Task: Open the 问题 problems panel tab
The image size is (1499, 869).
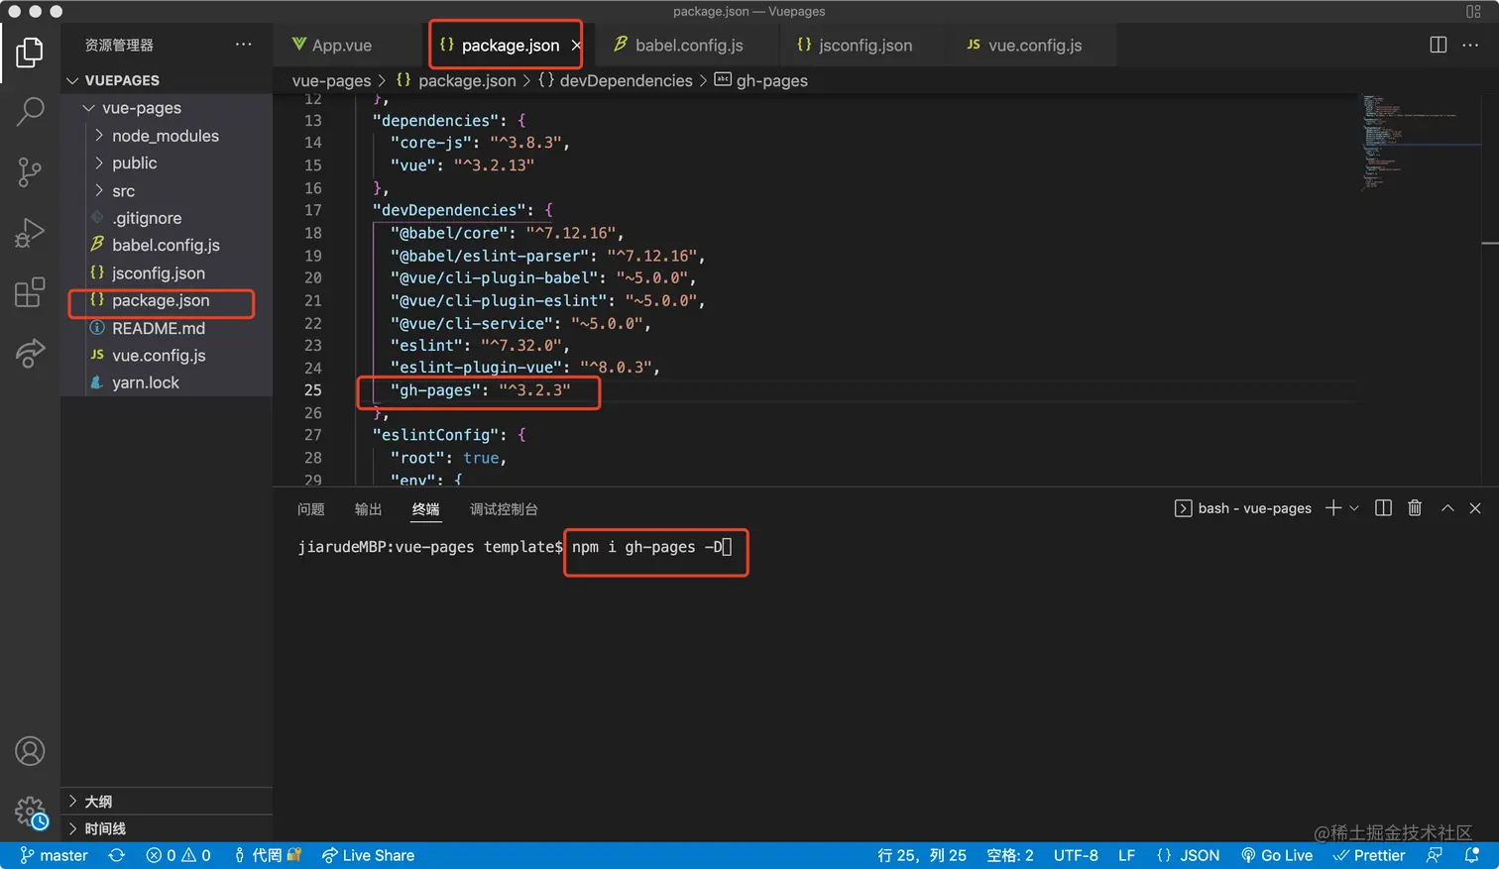Action: point(311,509)
